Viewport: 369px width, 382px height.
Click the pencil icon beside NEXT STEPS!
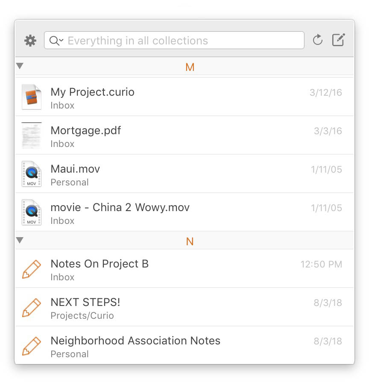(x=32, y=308)
